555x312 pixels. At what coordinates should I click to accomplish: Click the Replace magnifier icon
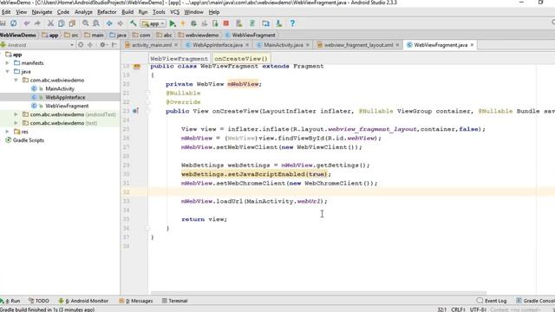pos(96,23)
